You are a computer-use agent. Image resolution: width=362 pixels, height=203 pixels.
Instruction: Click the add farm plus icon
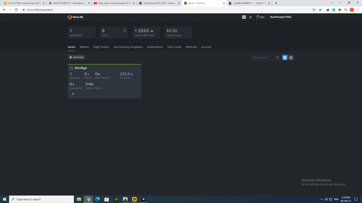coord(244,17)
